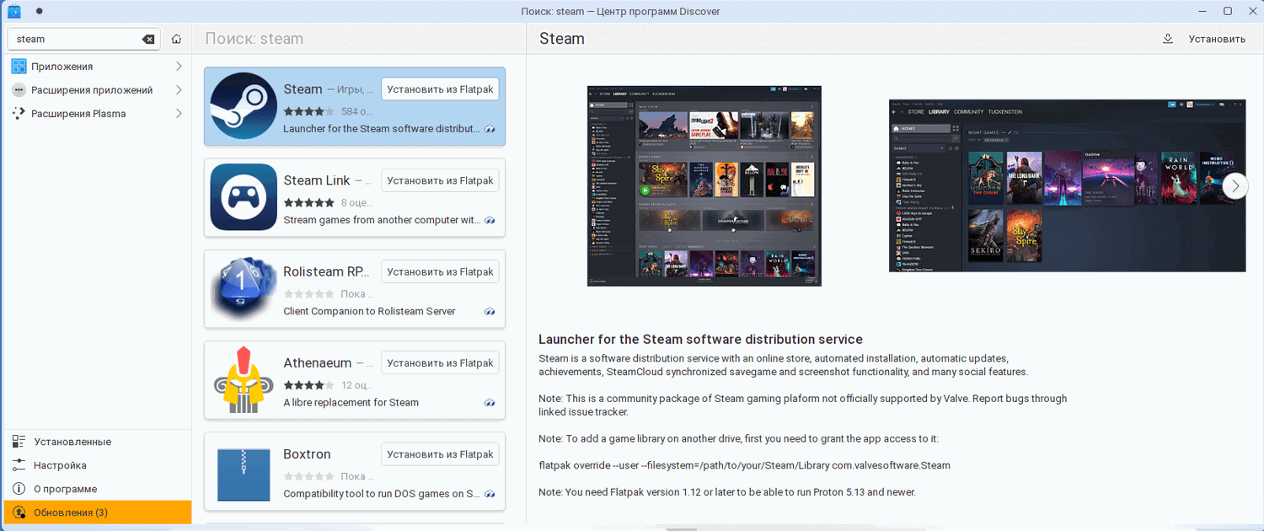This screenshot has width=1264, height=531.
Task: Expand the Applications category chevron
Action: (x=179, y=66)
